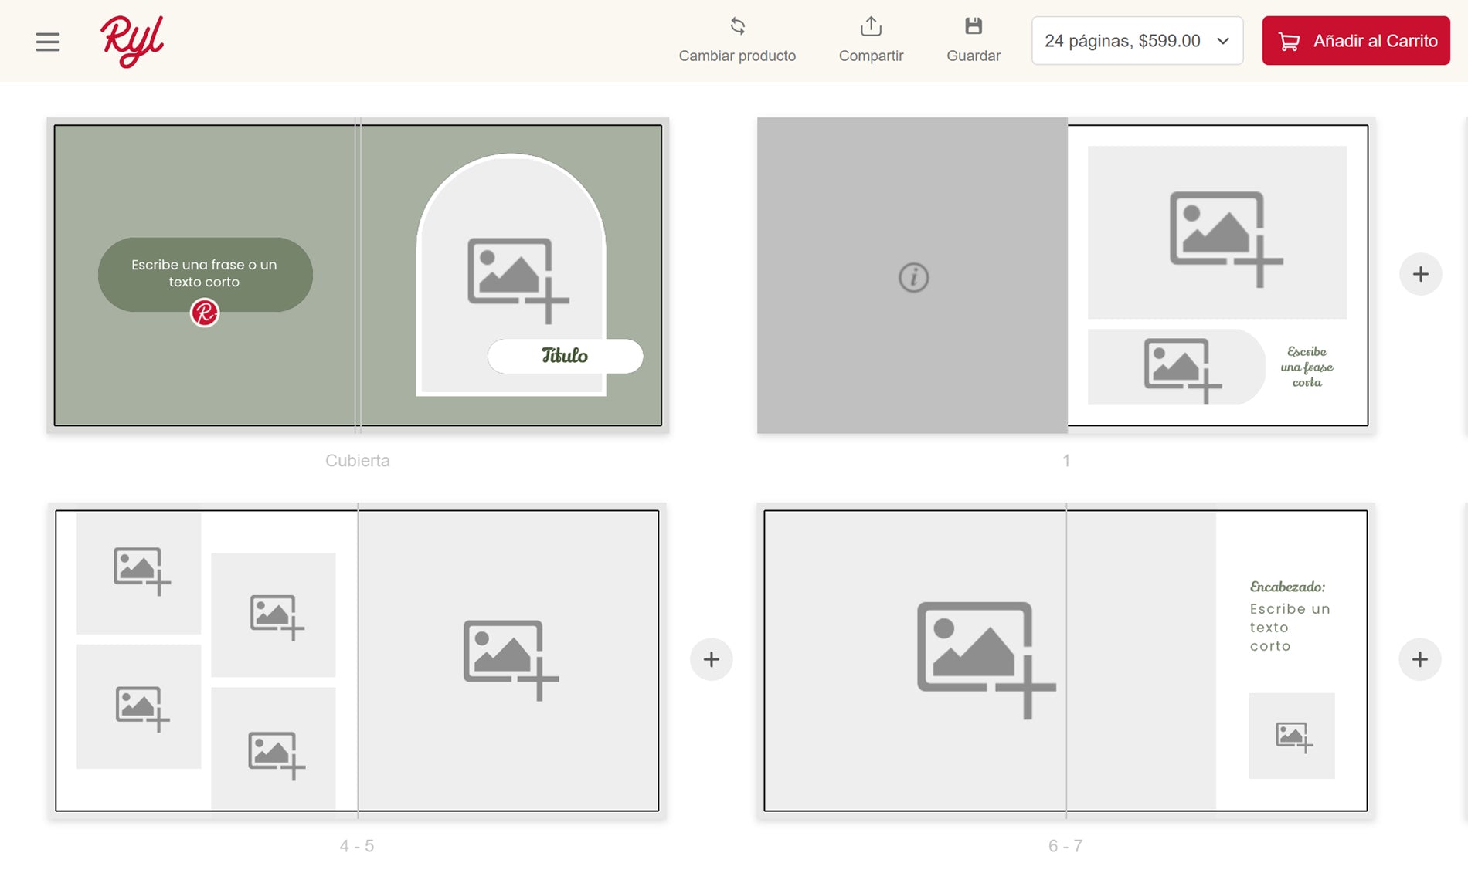This screenshot has width=1468, height=880.
Task: Add pages after spread 1 with plus button
Action: [x=1420, y=274]
